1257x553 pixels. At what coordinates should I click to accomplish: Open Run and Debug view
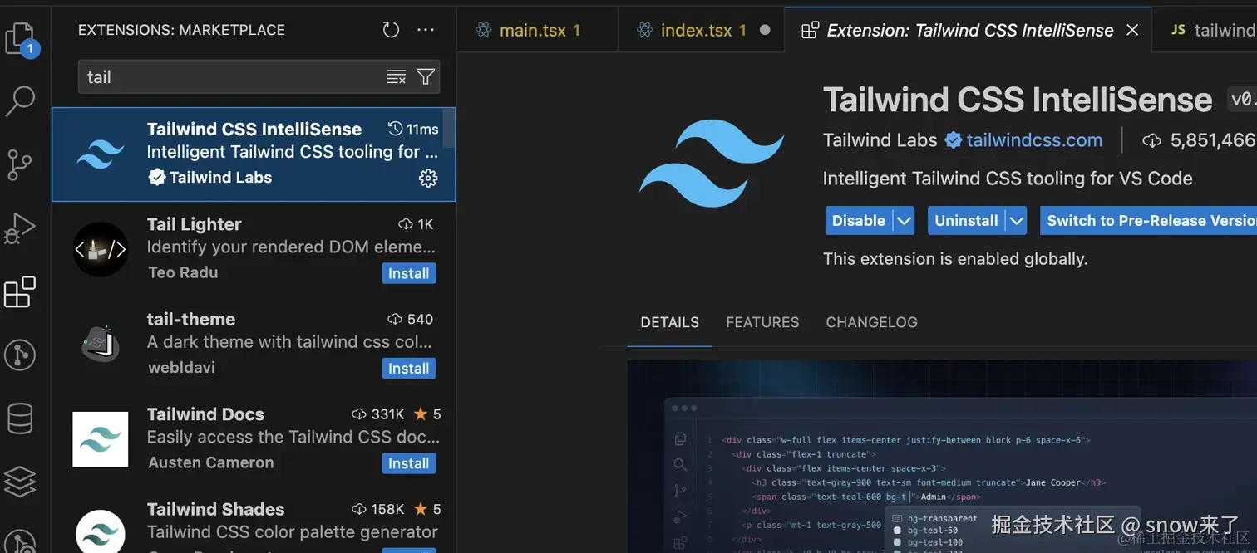pyautogui.click(x=20, y=228)
